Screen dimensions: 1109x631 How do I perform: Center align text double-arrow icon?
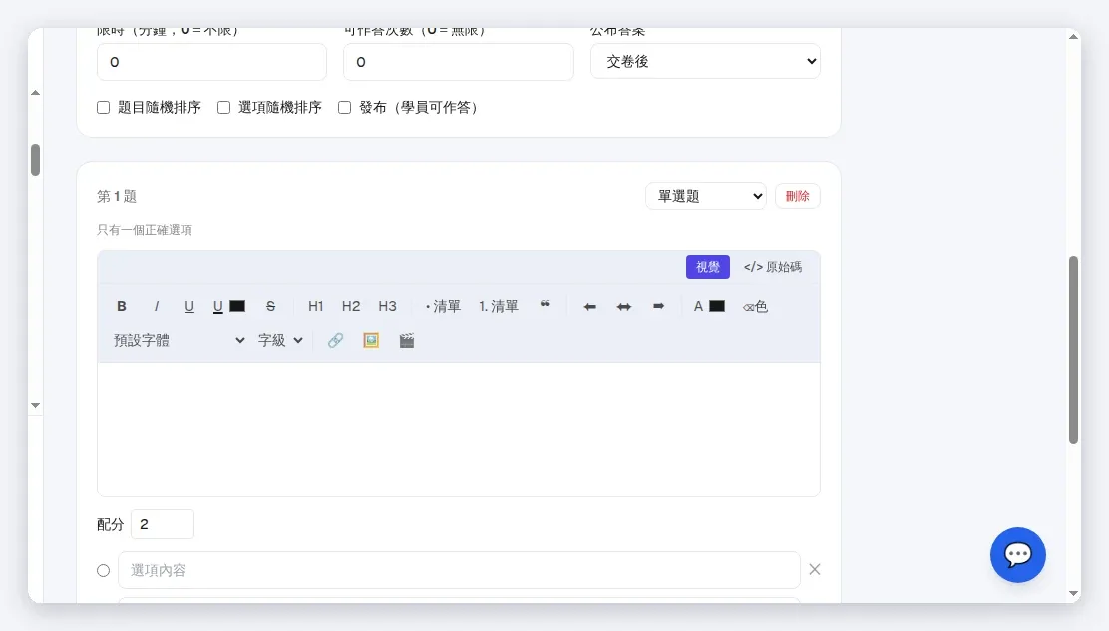click(624, 306)
